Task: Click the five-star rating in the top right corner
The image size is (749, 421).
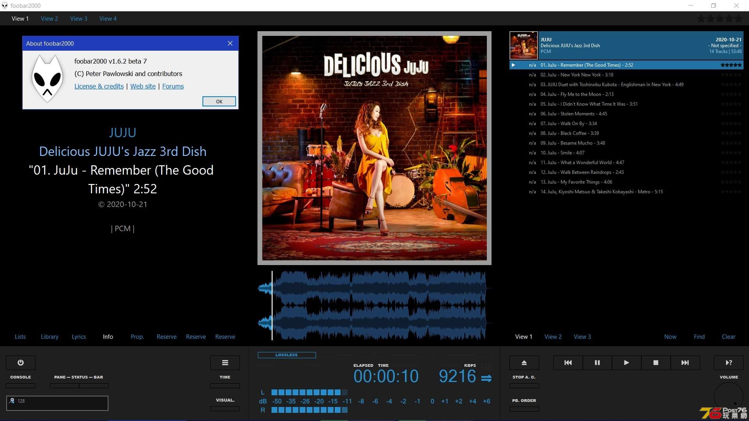Action: 720,18
